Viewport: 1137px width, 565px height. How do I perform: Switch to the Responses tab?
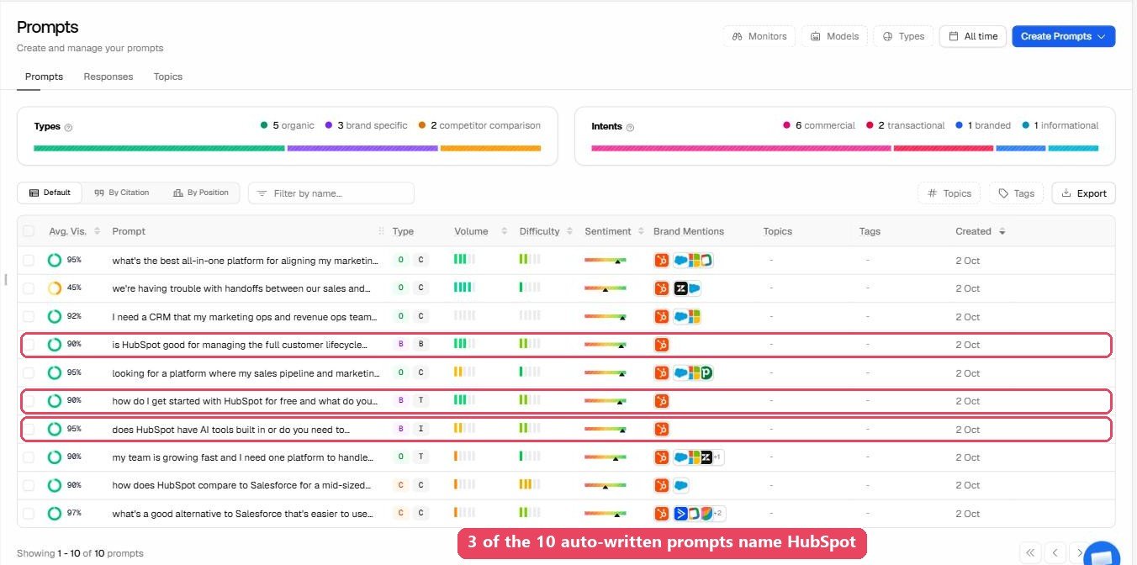[108, 77]
